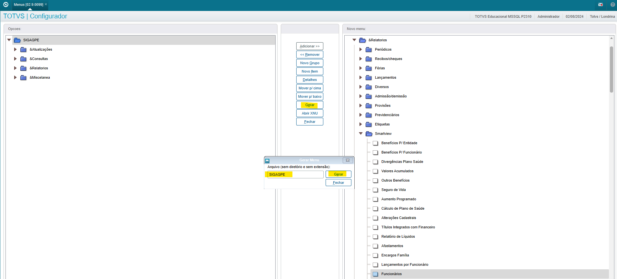Select Aumento Programado tree item
Viewport: 617px width, 279px height.
399,199
